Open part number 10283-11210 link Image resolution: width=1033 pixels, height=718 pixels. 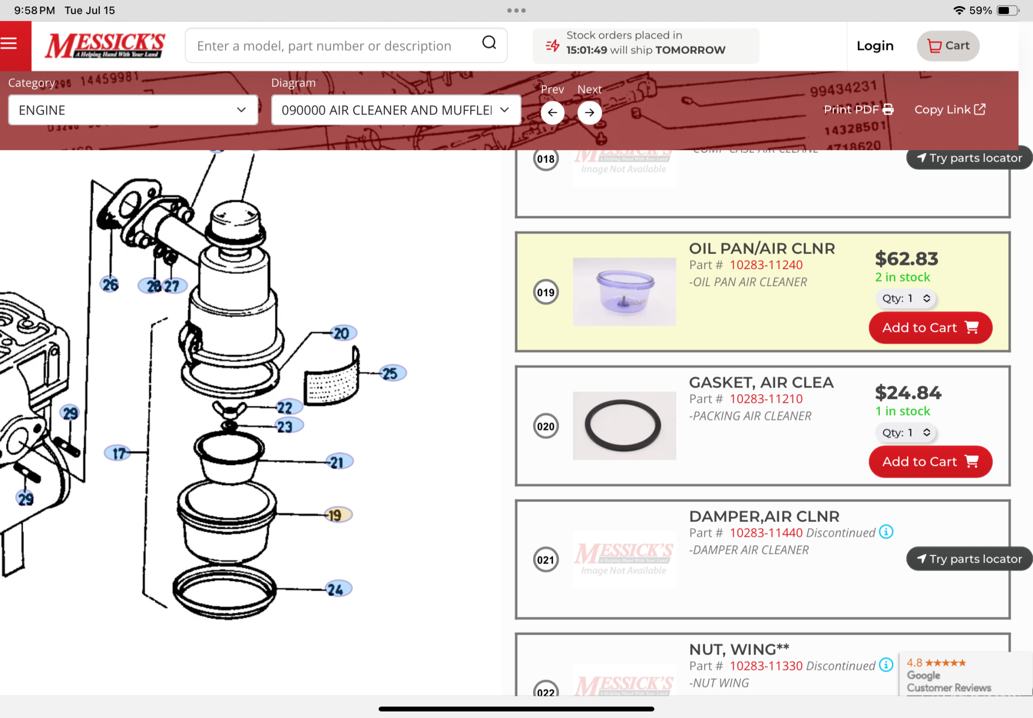click(766, 399)
